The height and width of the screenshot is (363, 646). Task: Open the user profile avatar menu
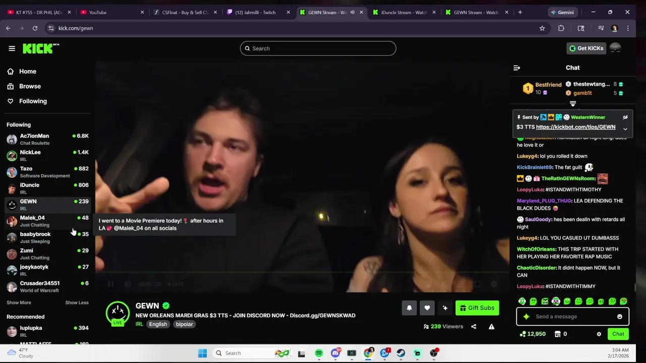point(615,48)
